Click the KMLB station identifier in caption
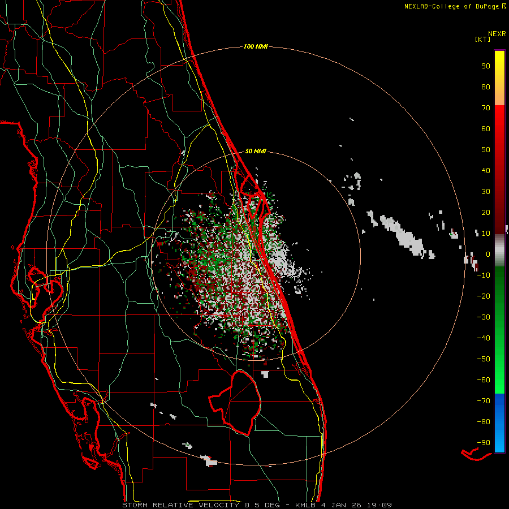Screen dimensions: 509x509 coord(307,505)
